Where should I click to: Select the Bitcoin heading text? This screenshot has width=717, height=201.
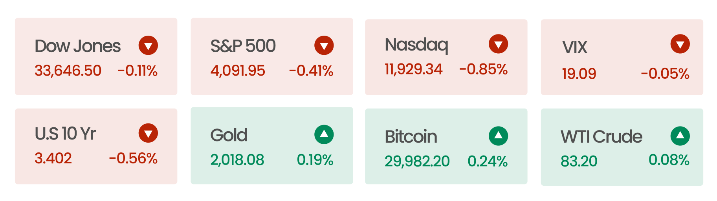coord(411,137)
